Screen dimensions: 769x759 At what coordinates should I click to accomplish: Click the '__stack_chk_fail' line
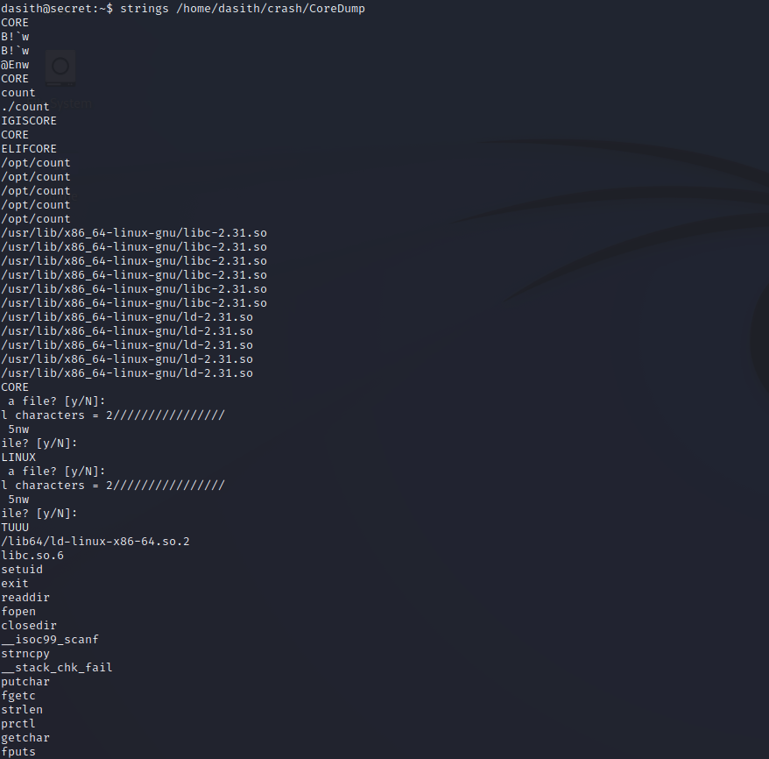click(57, 667)
